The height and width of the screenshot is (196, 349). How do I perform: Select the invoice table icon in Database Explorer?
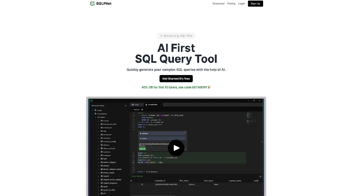[102, 121]
